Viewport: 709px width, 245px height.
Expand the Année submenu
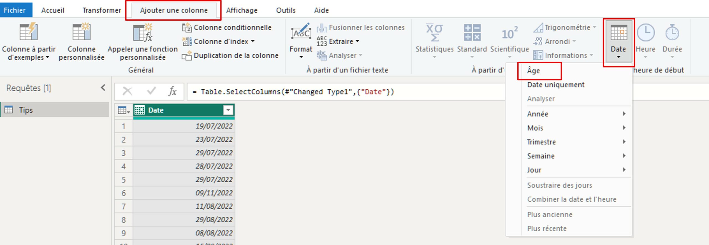click(x=576, y=114)
